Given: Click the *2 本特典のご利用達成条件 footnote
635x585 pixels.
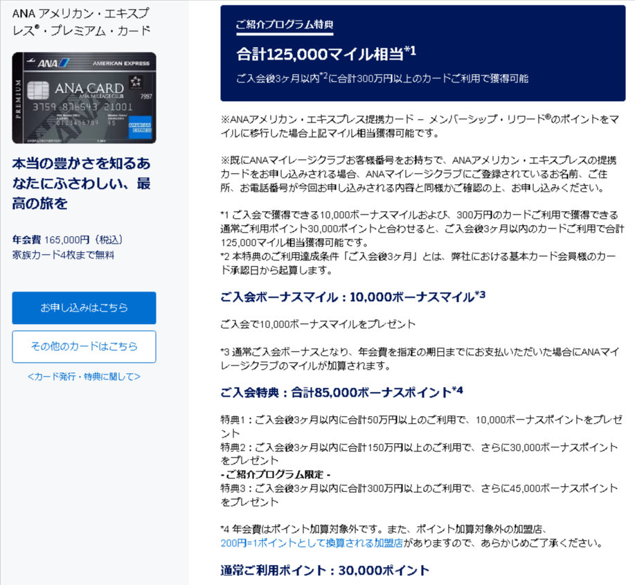Looking at the screenshot, I should (x=418, y=263).
